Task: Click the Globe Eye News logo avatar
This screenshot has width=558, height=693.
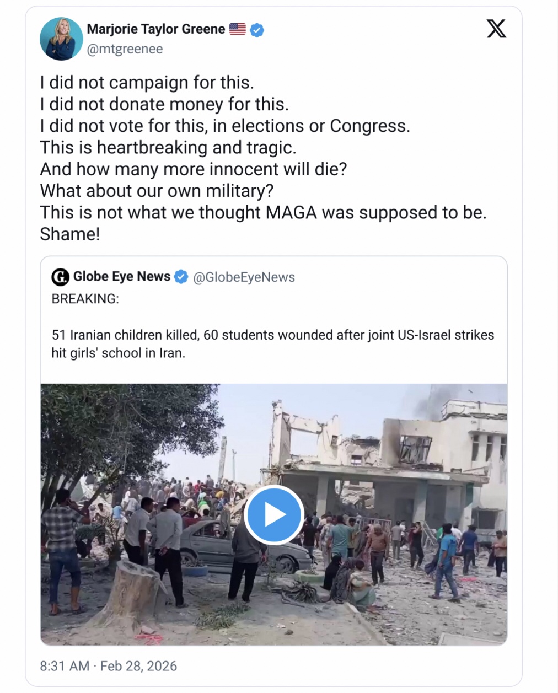Action: click(x=60, y=277)
